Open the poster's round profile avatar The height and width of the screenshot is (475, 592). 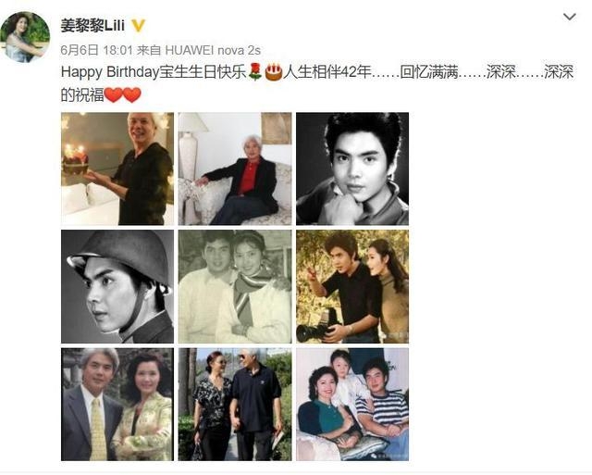(25, 37)
